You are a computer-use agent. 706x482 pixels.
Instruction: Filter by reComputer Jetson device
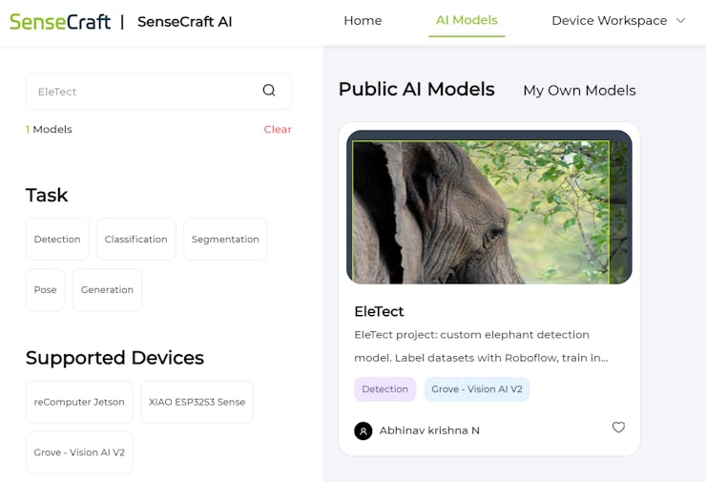pyautogui.click(x=79, y=402)
